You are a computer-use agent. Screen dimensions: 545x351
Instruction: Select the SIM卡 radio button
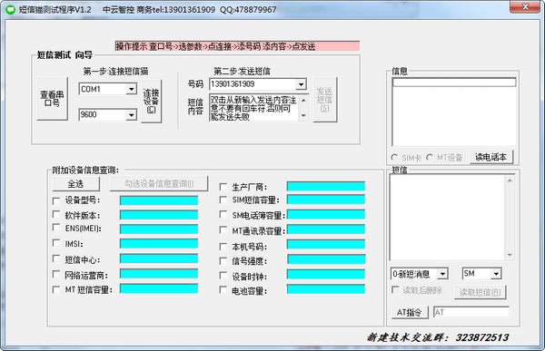click(x=394, y=158)
